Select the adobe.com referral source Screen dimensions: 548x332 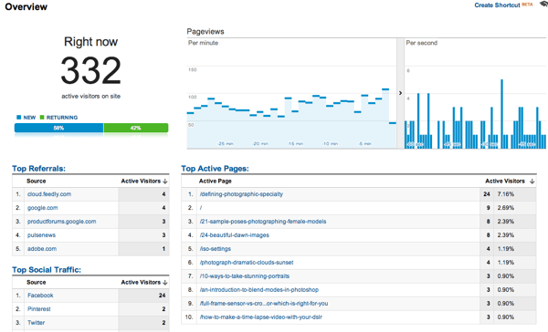coord(42,249)
